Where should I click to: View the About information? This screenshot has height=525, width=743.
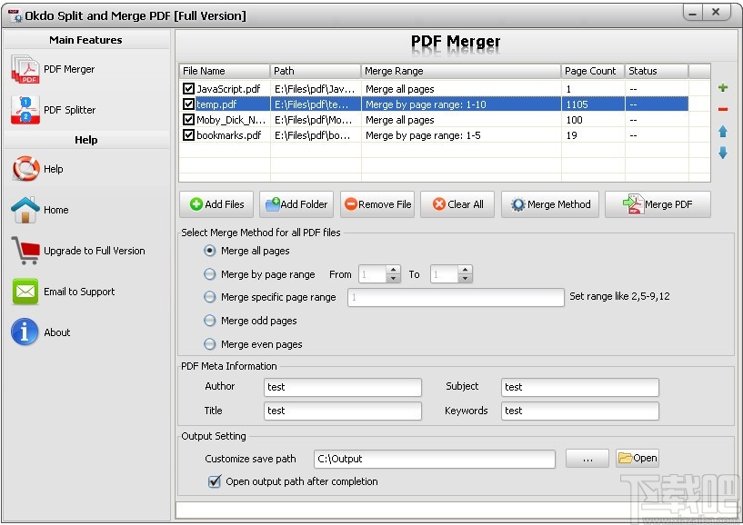click(56, 332)
